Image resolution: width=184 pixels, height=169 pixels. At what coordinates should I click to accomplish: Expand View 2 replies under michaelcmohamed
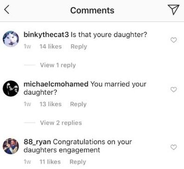coord(61,123)
